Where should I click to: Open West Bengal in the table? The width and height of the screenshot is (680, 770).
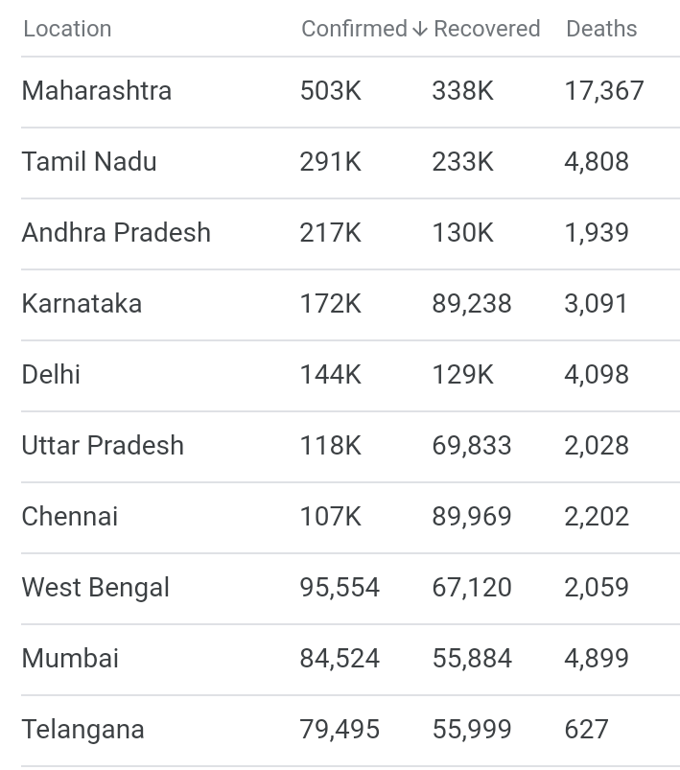pos(96,588)
